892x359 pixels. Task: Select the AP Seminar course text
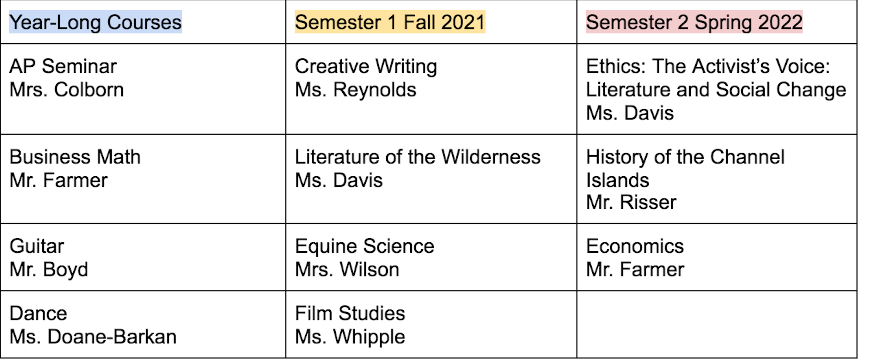(x=63, y=66)
